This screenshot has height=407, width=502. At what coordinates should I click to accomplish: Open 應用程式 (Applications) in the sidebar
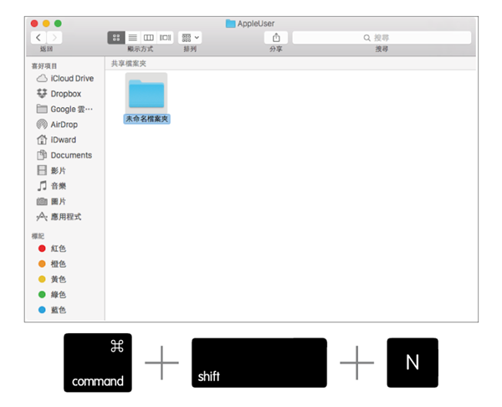click(59, 217)
